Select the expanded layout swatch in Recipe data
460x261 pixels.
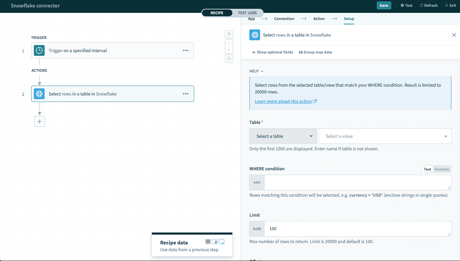[222, 241]
